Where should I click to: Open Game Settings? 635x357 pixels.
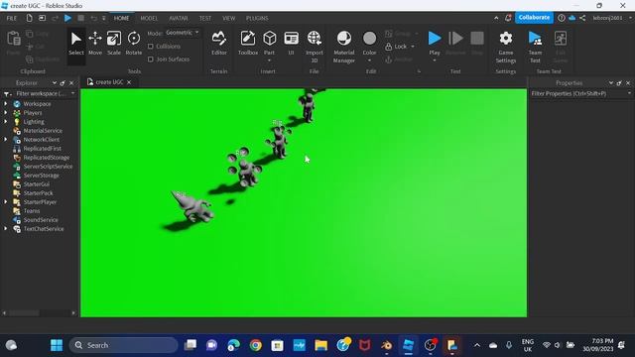coord(506,47)
